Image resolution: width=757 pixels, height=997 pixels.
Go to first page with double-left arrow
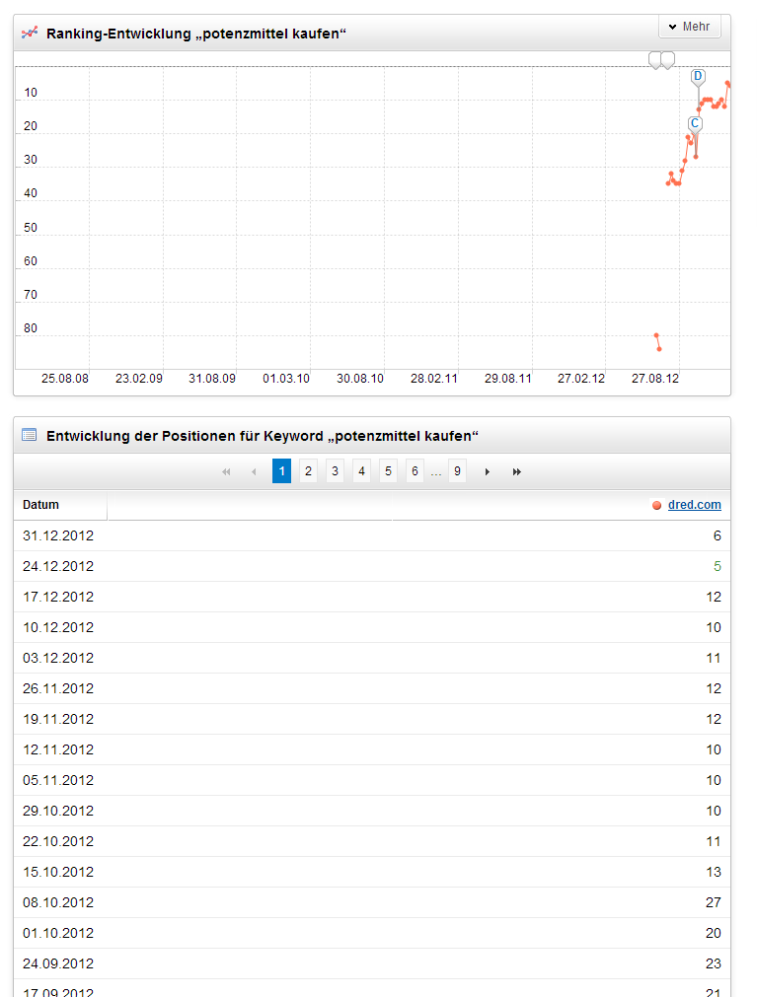click(x=226, y=471)
